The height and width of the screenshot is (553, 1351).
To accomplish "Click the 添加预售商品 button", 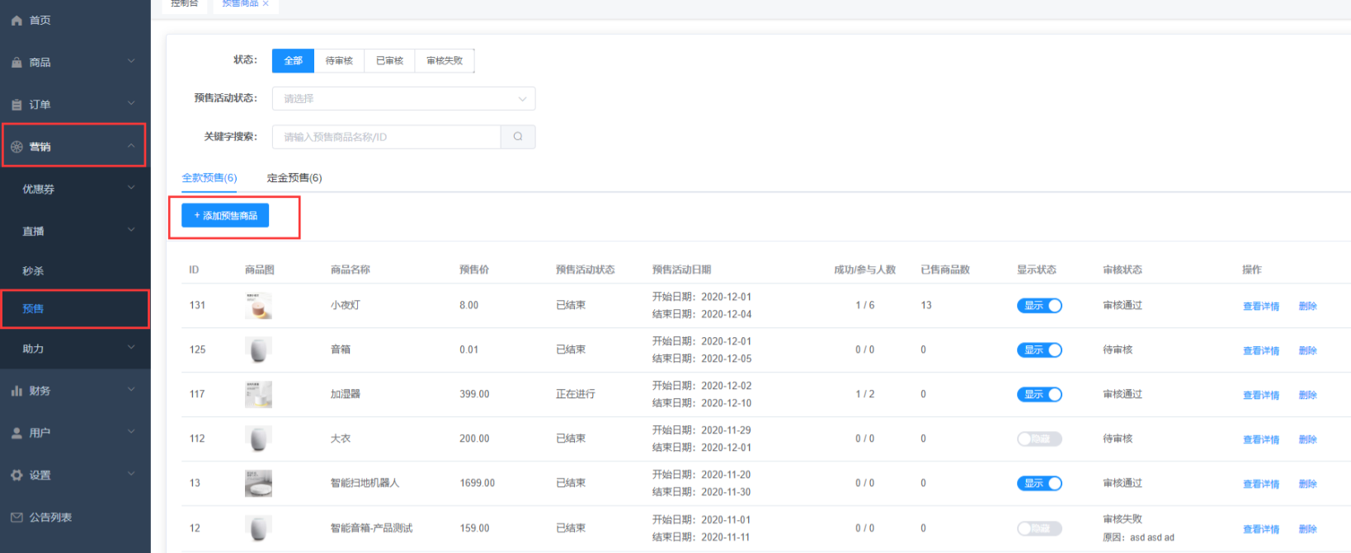I will coord(225,216).
